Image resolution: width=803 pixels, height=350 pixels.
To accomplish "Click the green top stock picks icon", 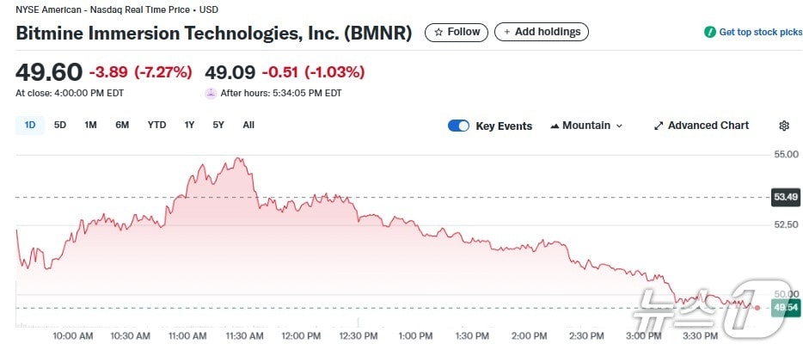I will pyautogui.click(x=709, y=33).
